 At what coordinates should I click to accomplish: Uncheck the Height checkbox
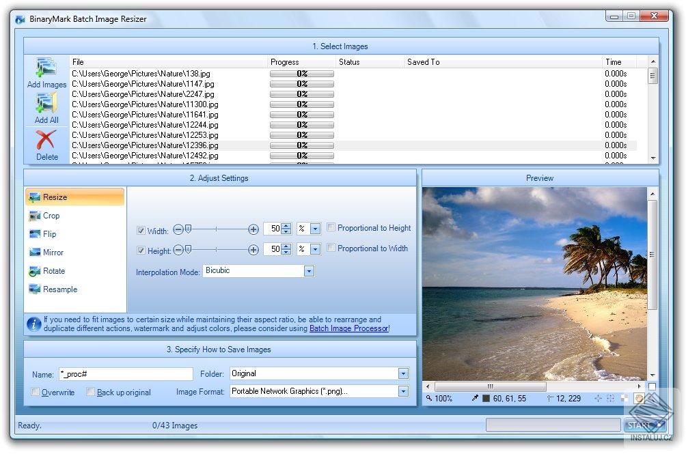(141, 250)
